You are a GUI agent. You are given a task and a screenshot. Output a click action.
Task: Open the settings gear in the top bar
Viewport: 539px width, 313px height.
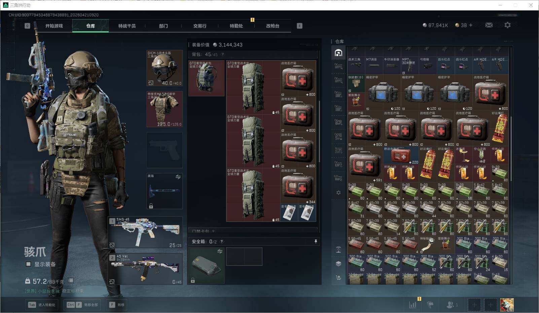(507, 25)
